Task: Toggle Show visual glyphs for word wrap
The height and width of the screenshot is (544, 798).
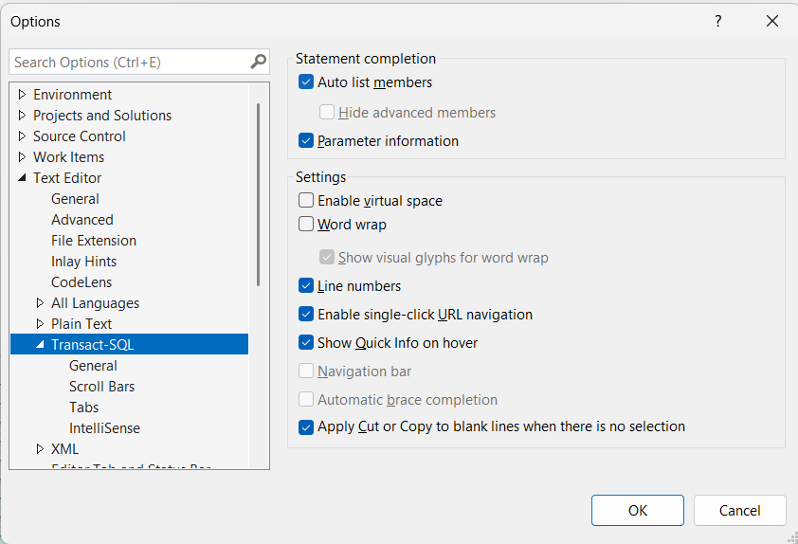Action: [x=327, y=257]
